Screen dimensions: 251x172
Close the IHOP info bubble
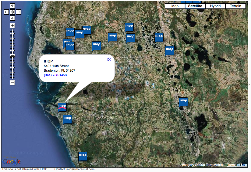click(109, 59)
